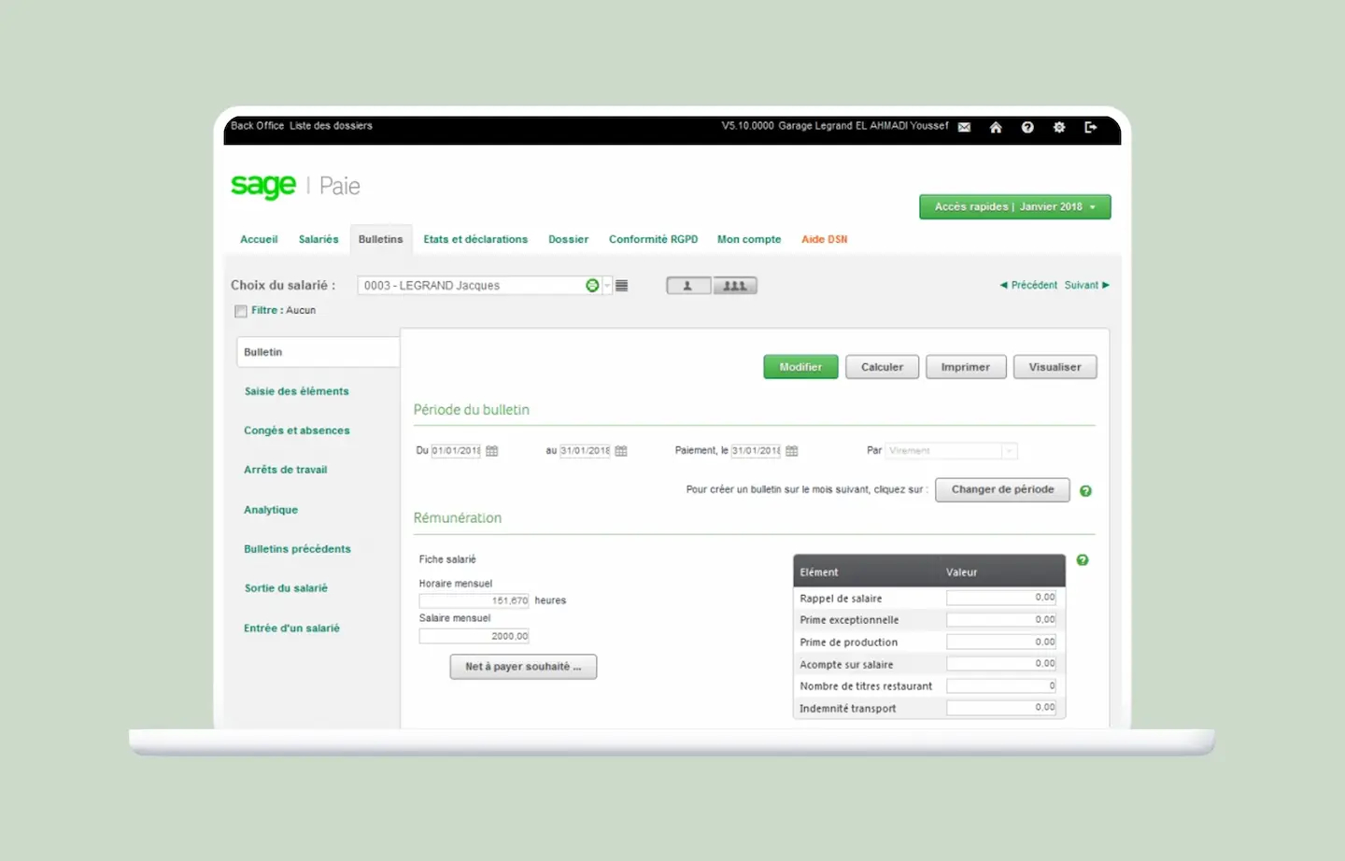Click the au end date field
This screenshot has width=1345, height=861.
click(585, 451)
